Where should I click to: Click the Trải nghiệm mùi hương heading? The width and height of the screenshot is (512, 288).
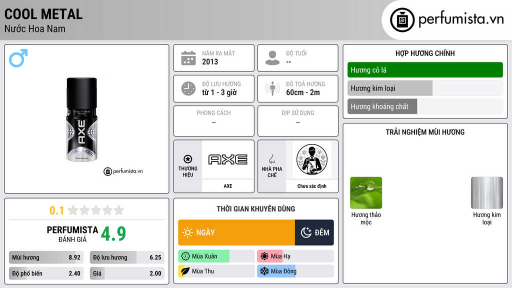425,132
